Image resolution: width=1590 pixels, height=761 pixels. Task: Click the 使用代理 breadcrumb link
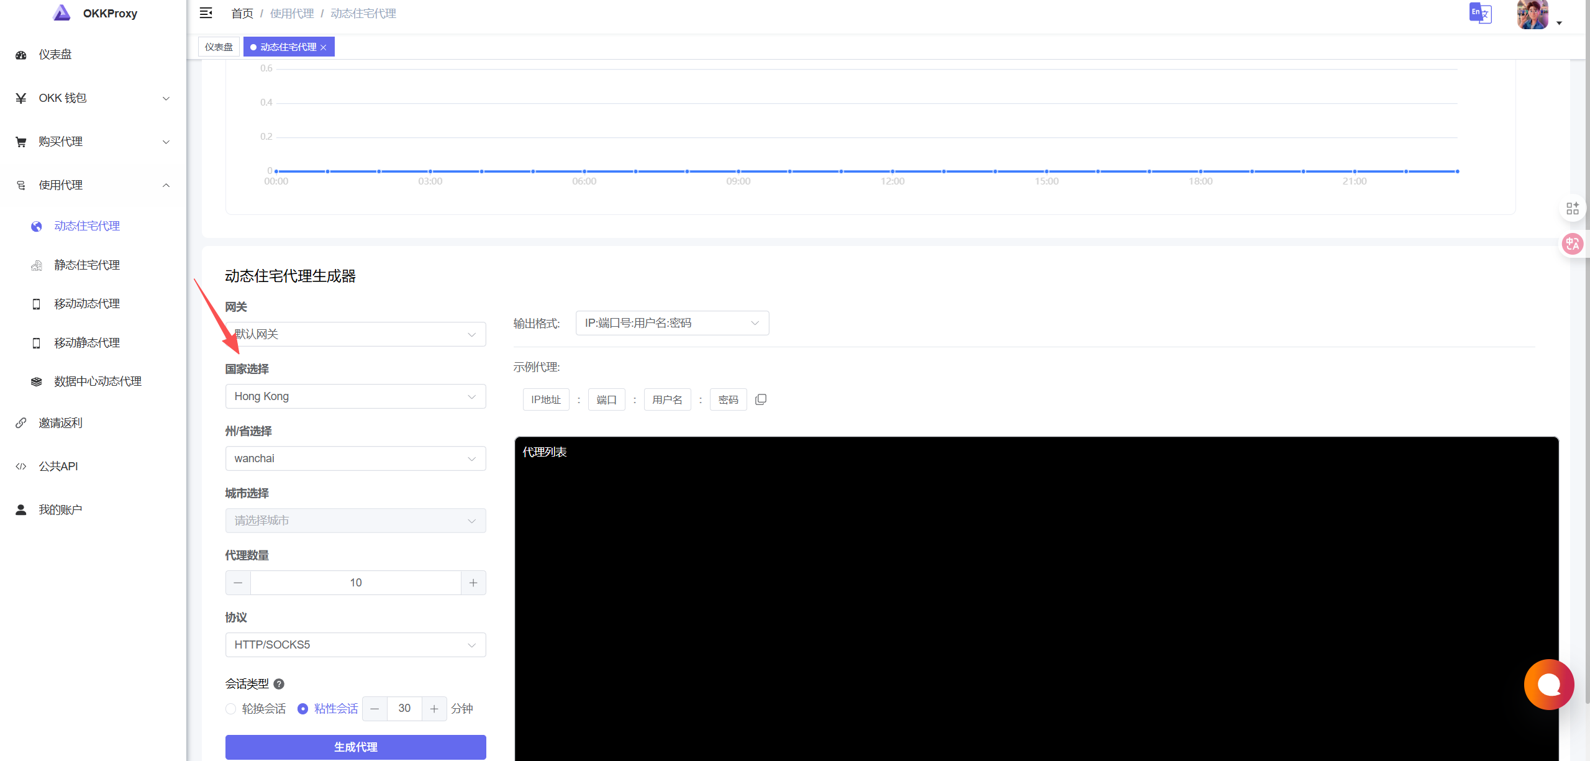click(x=292, y=14)
